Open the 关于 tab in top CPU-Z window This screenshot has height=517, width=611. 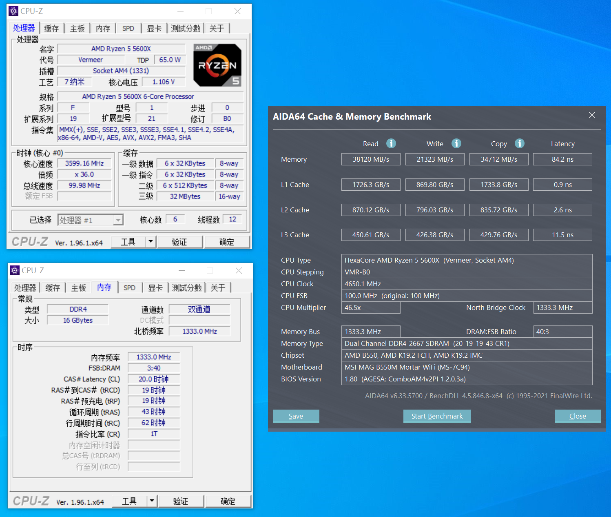(217, 28)
